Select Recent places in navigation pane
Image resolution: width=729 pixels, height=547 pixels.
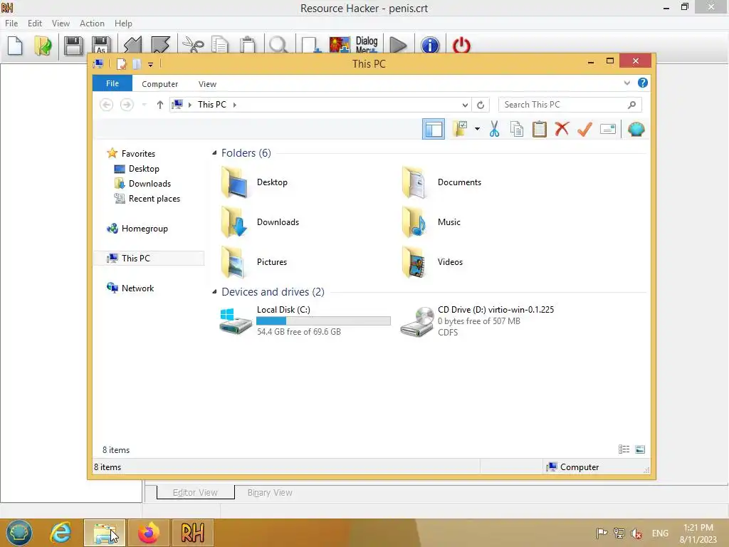(x=154, y=199)
